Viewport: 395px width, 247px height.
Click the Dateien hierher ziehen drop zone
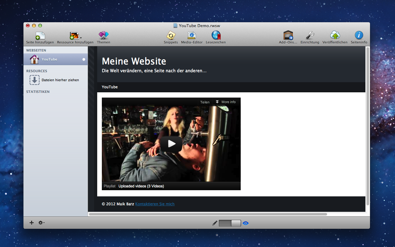coord(54,80)
